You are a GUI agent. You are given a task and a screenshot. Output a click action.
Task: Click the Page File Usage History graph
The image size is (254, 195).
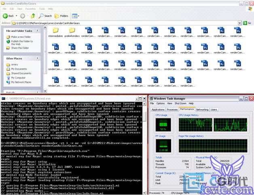213,146
